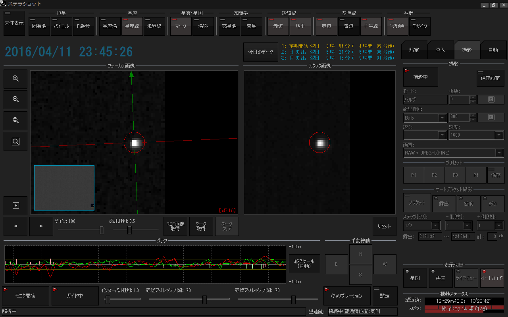Switch to the 自動 tab
508x317 pixels.
coord(493,50)
